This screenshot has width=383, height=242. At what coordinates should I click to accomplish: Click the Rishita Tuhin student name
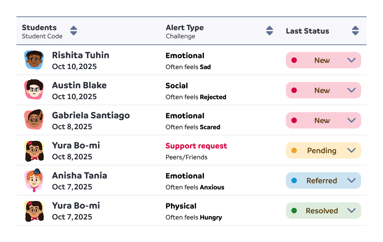pyautogui.click(x=80, y=55)
